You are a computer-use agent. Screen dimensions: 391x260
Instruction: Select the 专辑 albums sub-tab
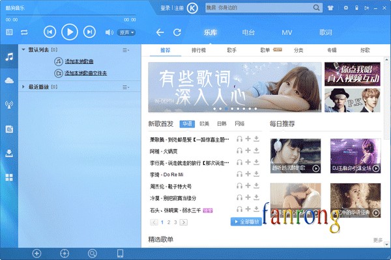[x=332, y=50]
